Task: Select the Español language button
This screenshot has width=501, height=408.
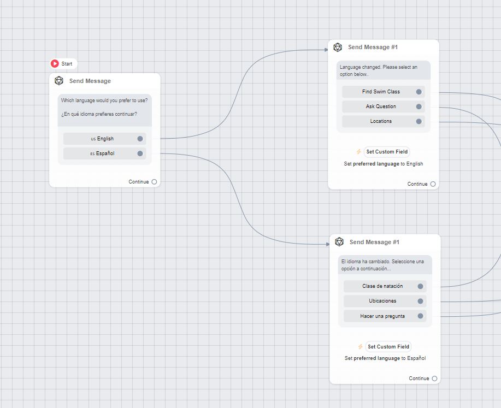Action: [x=104, y=153]
